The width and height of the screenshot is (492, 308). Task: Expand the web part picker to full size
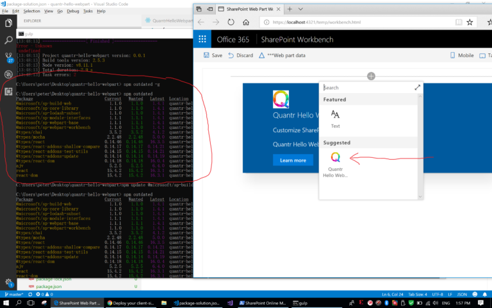click(x=417, y=88)
